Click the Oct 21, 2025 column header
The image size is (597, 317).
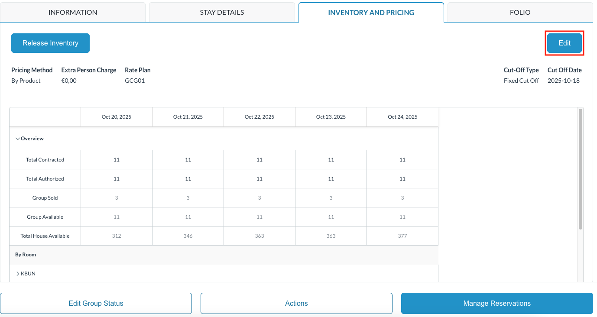tap(188, 117)
